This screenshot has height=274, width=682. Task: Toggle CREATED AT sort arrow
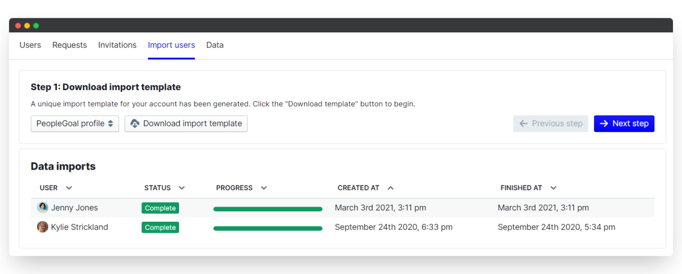pos(390,188)
